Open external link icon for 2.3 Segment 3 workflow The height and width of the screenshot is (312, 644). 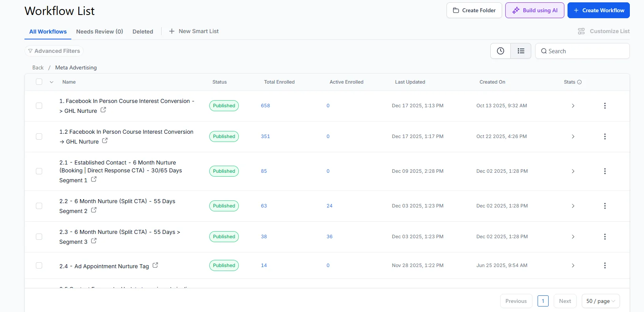(94, 241)
